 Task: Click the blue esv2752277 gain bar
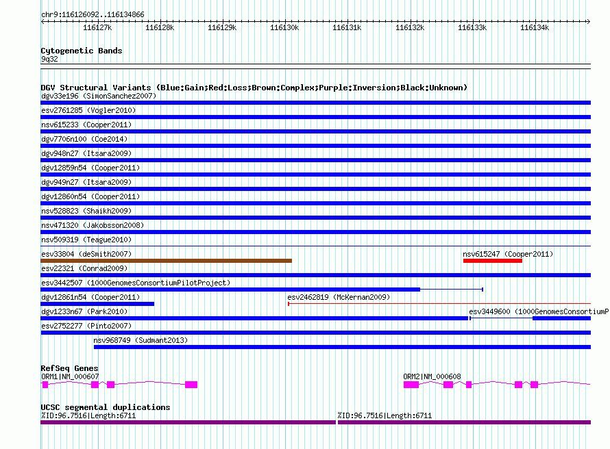pyautogui.click(x=315, y=333)
